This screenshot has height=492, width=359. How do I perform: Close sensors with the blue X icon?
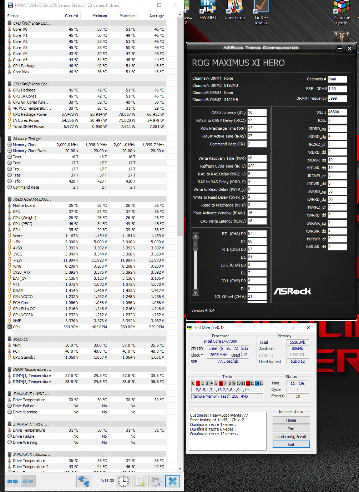pos(172,481)
